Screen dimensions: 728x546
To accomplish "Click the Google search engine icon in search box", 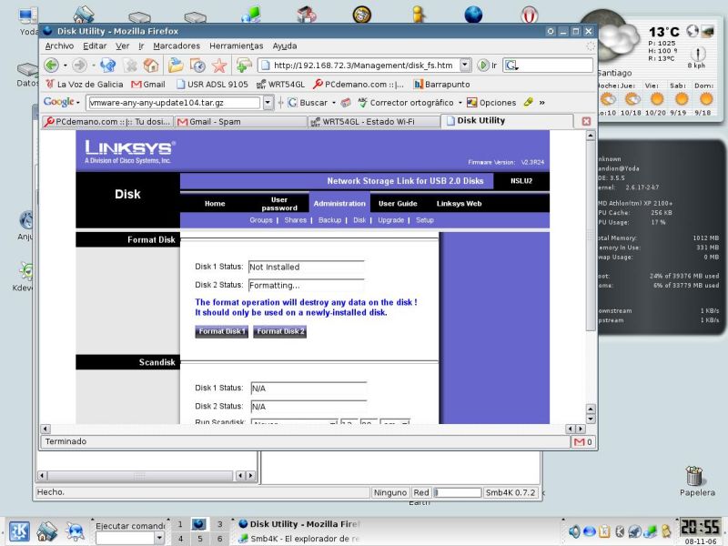I will pos(511,66).
